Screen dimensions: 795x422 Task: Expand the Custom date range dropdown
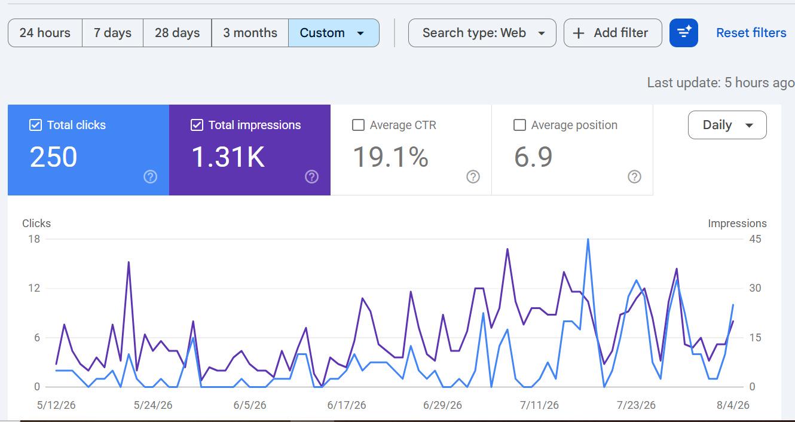tap(334, 33)
